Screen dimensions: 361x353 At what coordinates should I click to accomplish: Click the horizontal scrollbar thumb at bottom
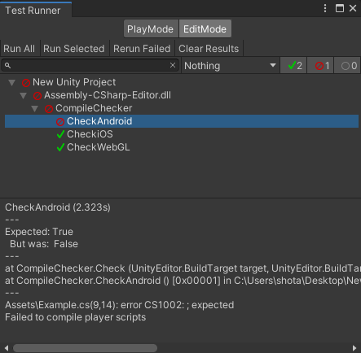[85, 348]
